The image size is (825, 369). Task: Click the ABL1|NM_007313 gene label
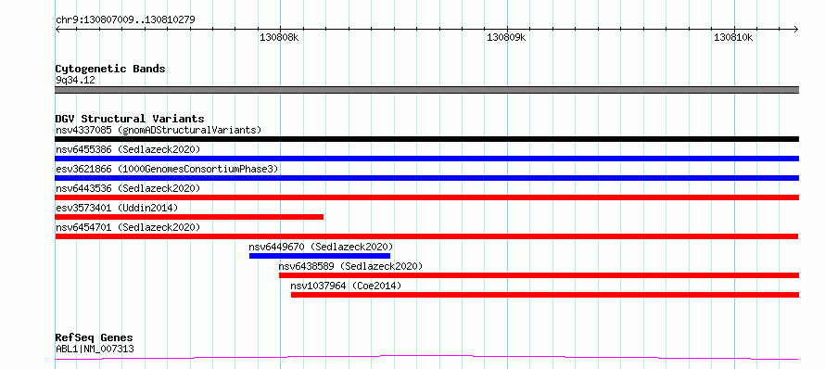pos(95,349)
